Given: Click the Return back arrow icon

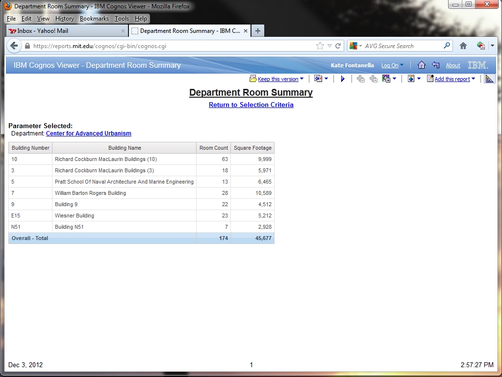Looking at the screenshot, I should (435, 65).
